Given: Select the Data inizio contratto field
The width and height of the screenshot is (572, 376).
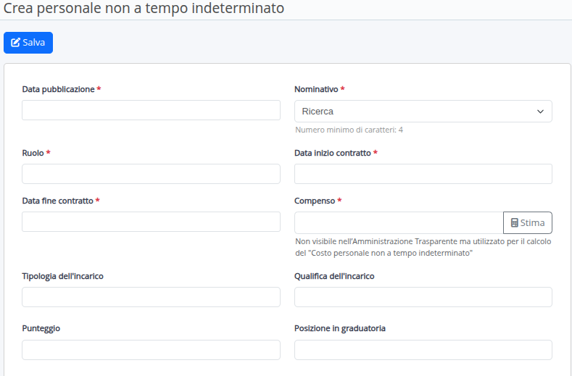Looking at the screenshot, I should click(423, 174).
